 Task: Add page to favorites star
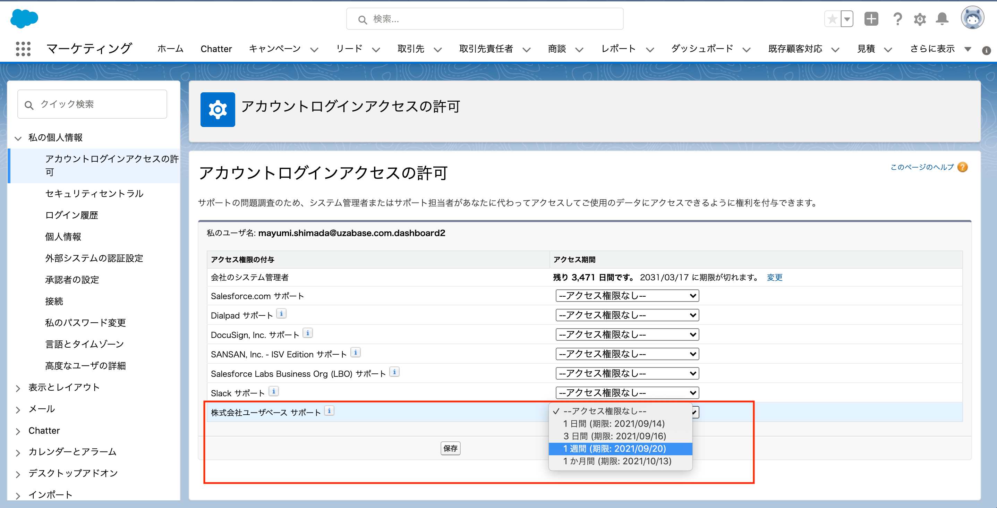[832, 19]
